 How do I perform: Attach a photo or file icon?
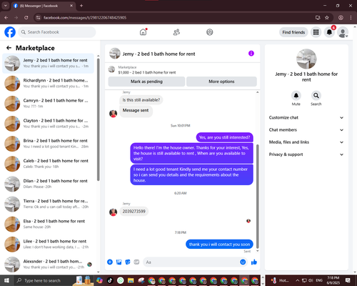pyautogui.click(x=119, y=262)
